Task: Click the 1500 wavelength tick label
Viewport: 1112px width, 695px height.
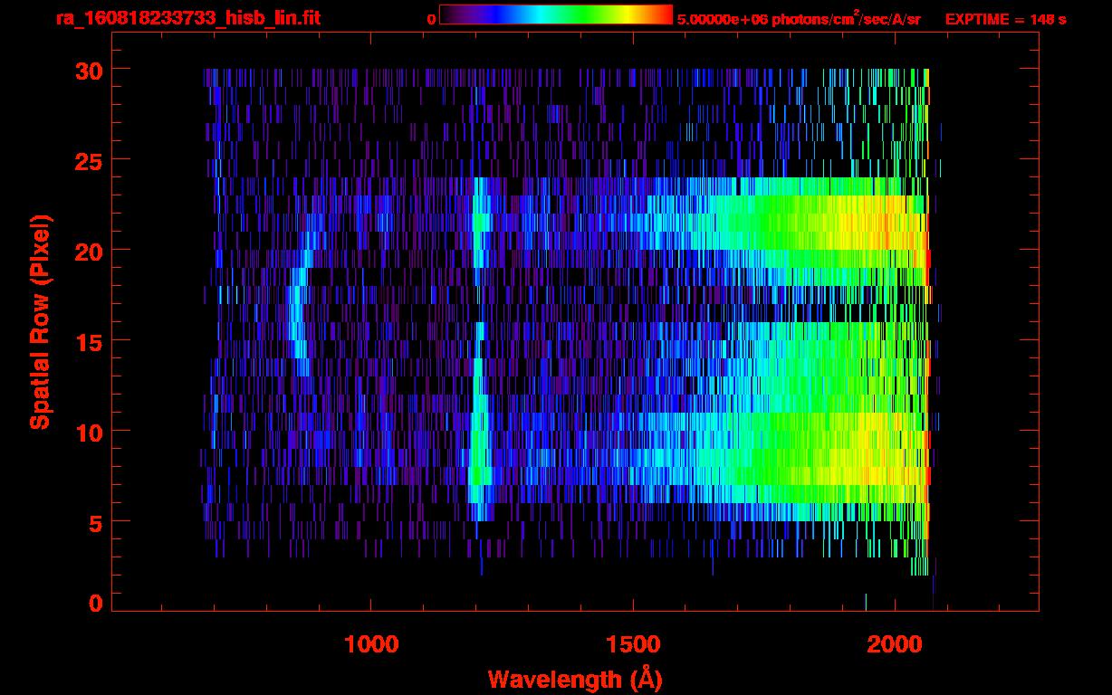Action: (632, 643)
